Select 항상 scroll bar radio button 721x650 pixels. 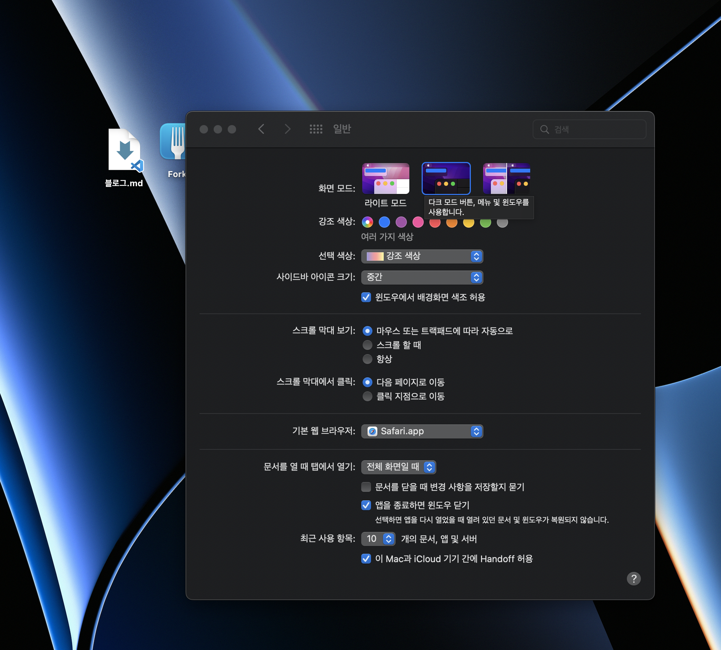(368, 359)
